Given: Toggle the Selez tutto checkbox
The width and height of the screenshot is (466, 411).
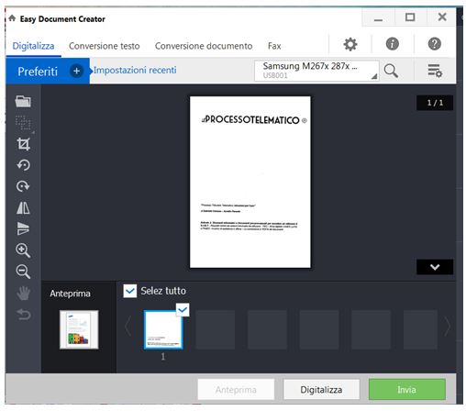Looking at the screenshot, I should click(130, 291).
